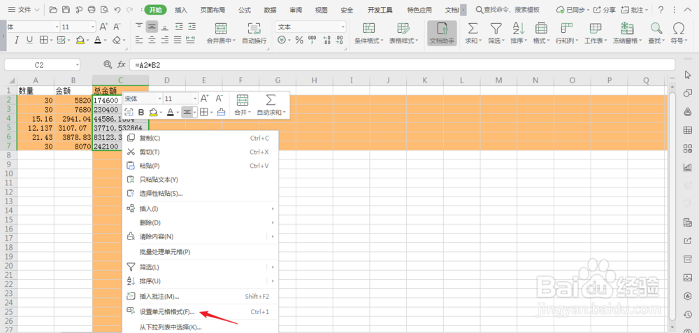Click the 排序 sort icon in ribbon

pos(518,29)
